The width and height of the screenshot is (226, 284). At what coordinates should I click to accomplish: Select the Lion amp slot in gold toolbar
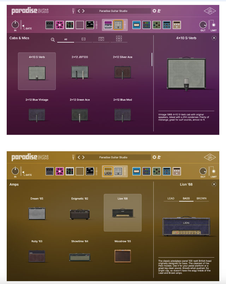tap(108, 171)
